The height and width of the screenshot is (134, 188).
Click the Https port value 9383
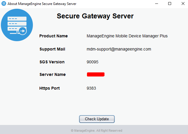pos(91,88)
